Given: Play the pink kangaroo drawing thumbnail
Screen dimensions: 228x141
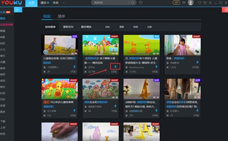Looking at the screenshot, I should click(101, 132).
